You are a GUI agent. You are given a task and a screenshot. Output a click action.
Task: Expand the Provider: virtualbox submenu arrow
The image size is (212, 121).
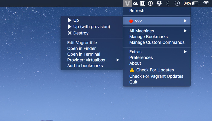click(x=118, y=60)
